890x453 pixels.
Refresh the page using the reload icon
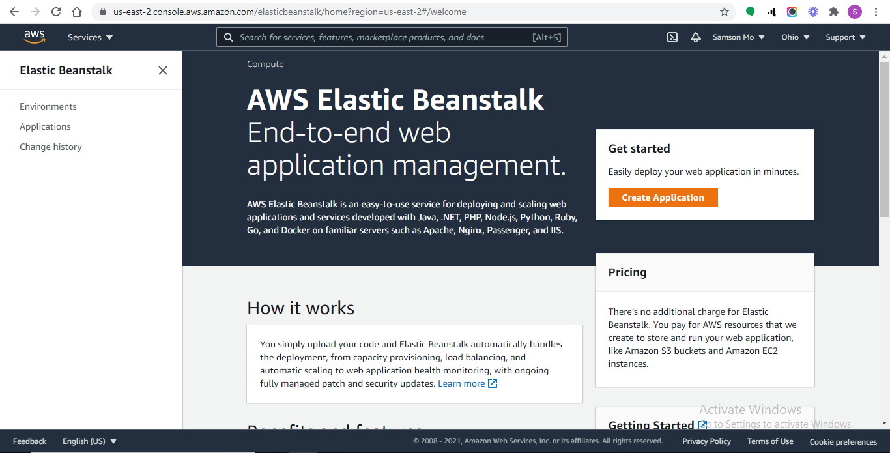click(x=55, y=12)
